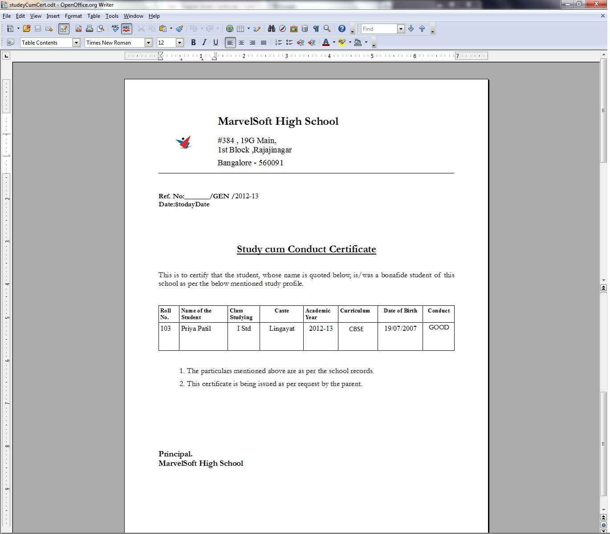Screen dimensions: 610x534
Task: Click the Font Color swatch button
Action: [326, 43]
